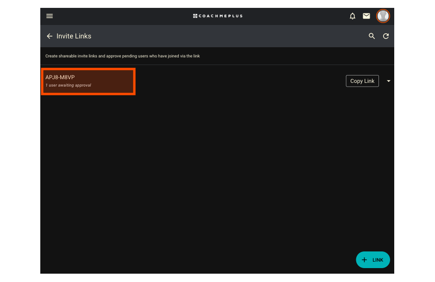Refresh the invite links list

tap(385, 36)
